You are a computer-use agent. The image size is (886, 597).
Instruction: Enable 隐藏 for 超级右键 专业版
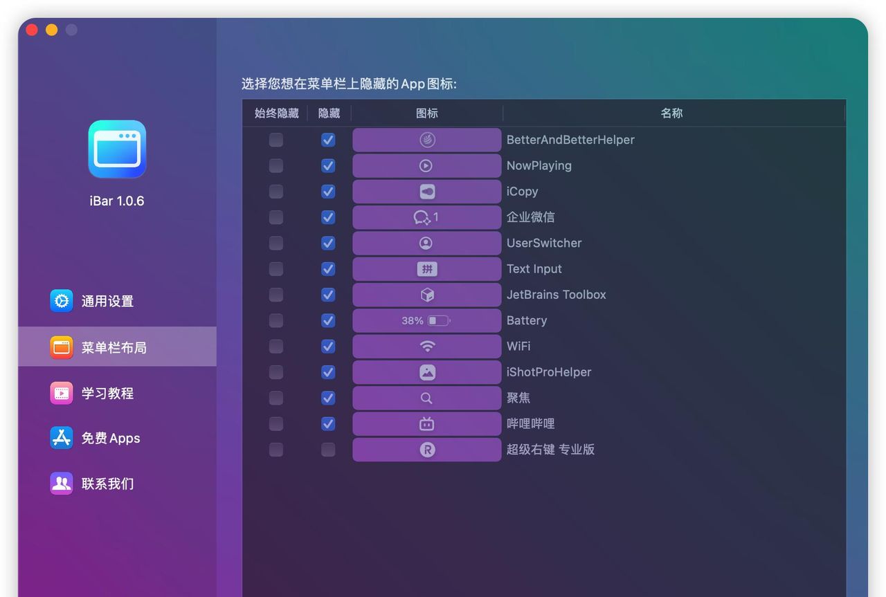point(328,450)
